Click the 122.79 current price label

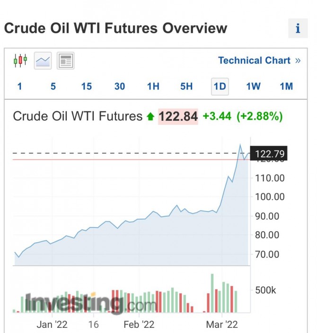coord(269,153)
